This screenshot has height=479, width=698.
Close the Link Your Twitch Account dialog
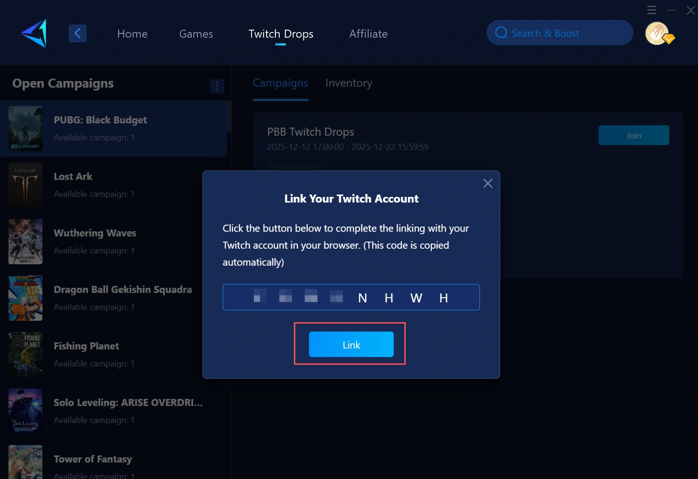tap(487, 184)
